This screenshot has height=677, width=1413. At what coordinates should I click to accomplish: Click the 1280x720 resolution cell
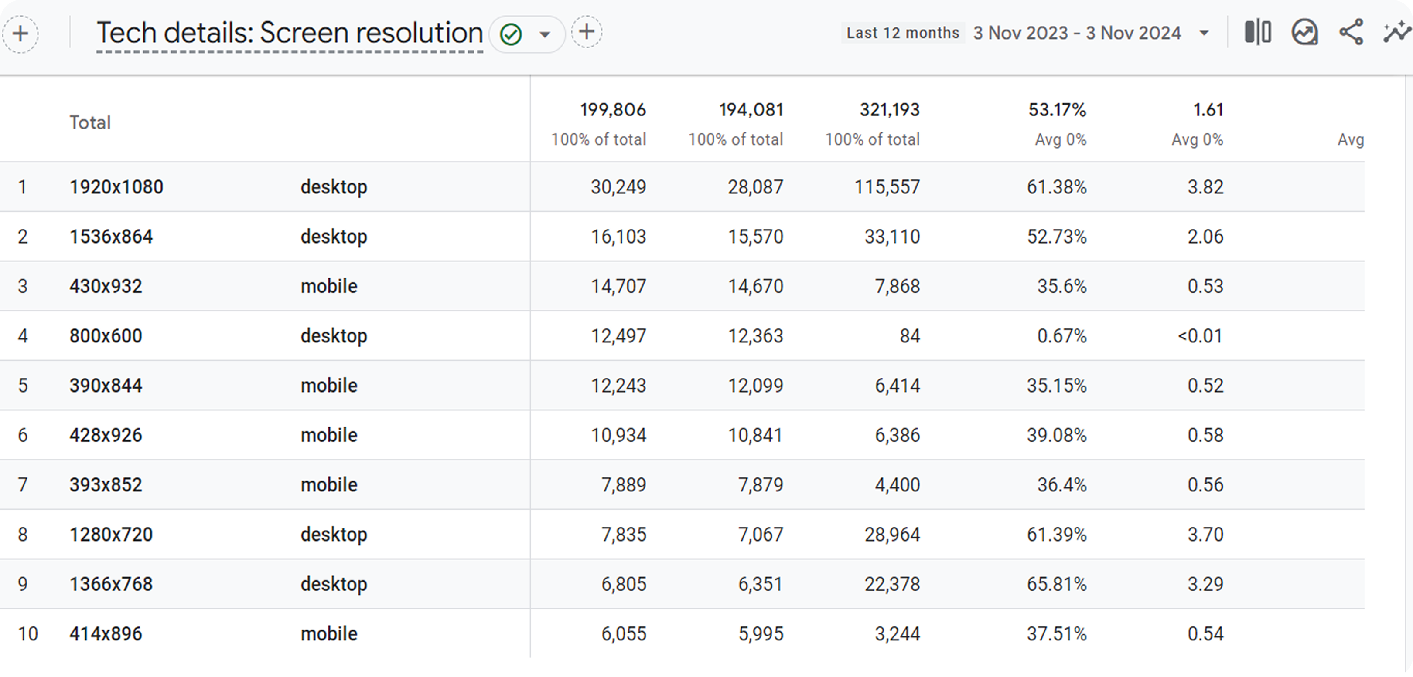coord(111,534)
